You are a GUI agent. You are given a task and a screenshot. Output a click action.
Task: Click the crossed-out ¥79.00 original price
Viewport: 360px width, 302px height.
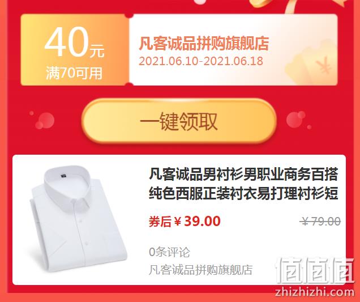(x=320, y=222)
